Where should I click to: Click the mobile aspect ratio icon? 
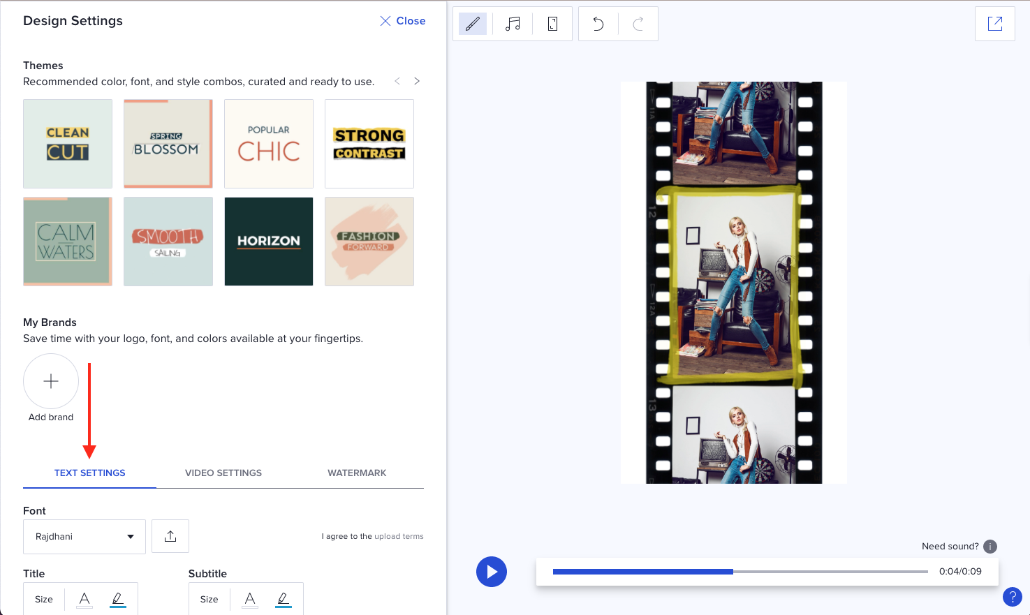[552, 24]
